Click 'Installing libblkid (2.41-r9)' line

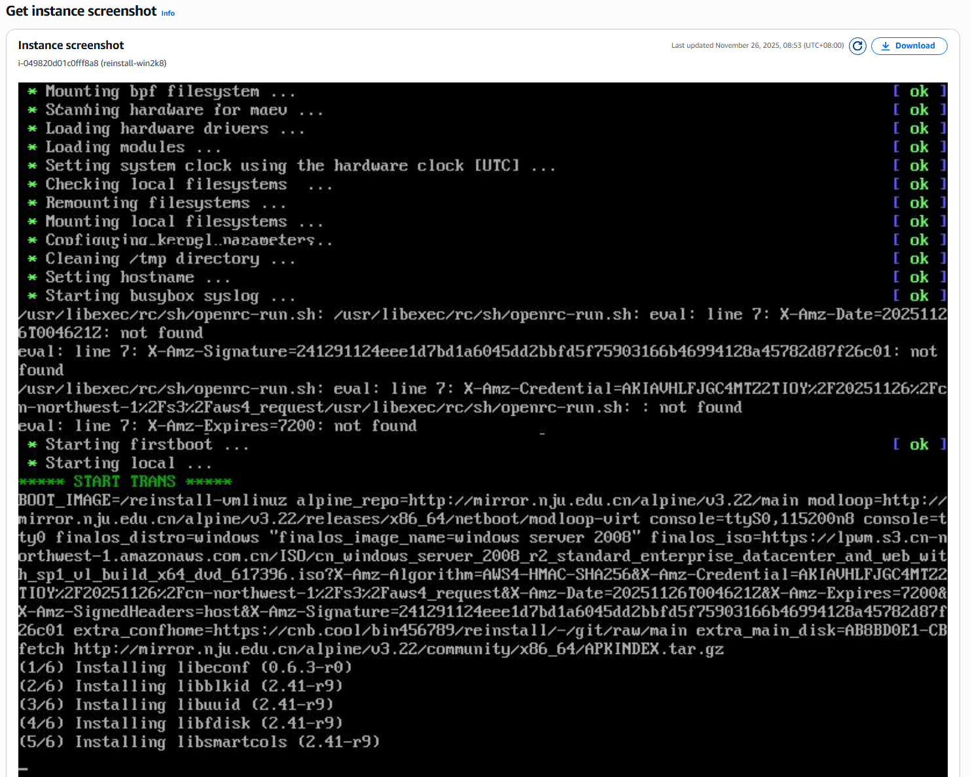(181, 686)
